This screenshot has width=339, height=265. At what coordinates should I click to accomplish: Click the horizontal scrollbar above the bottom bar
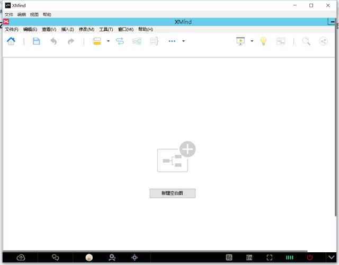(155, 251)
